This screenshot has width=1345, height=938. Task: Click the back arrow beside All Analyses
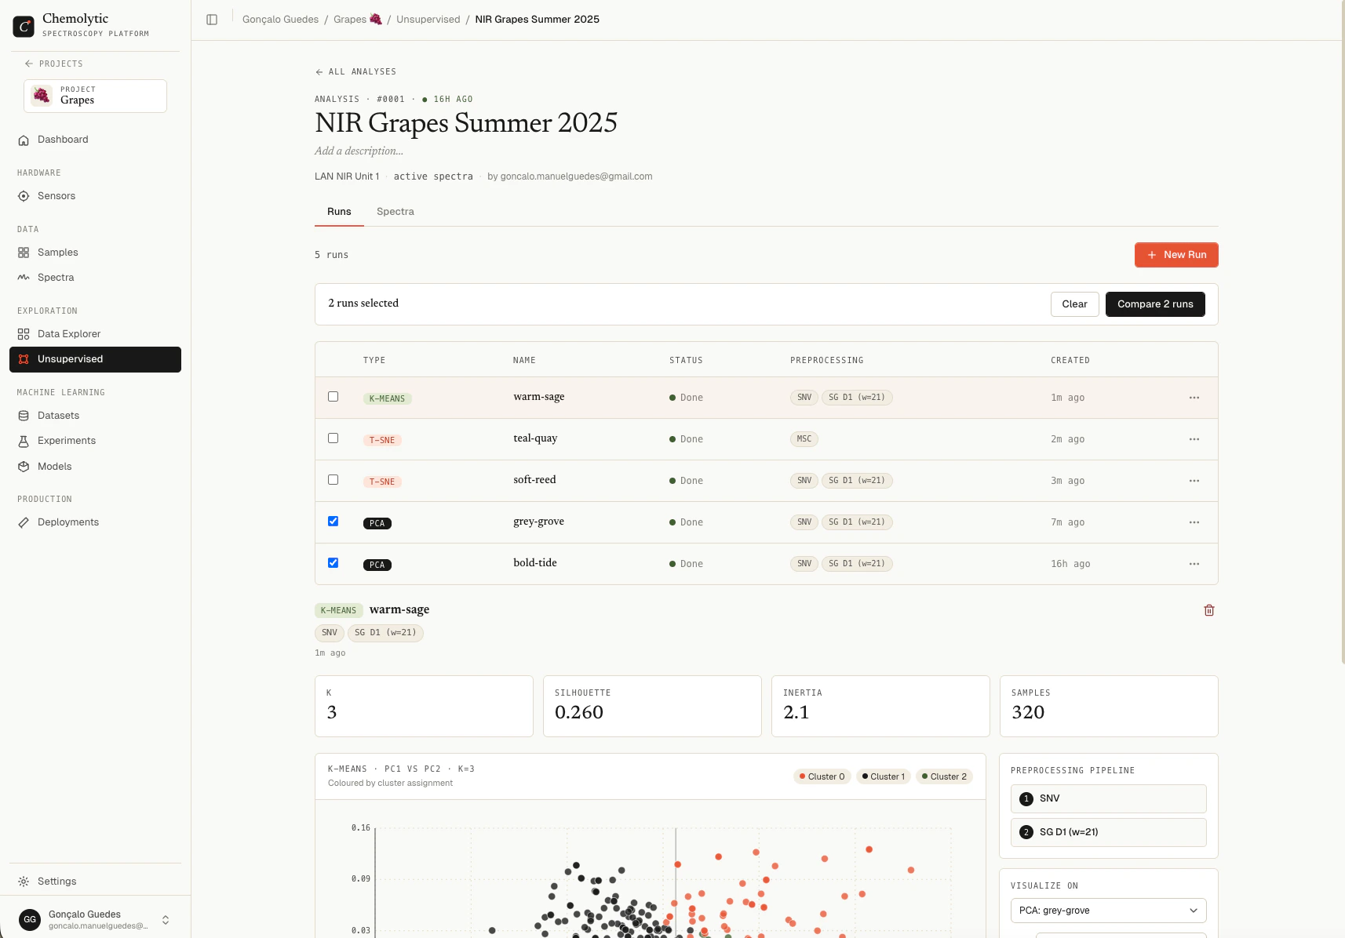point(319,72)
